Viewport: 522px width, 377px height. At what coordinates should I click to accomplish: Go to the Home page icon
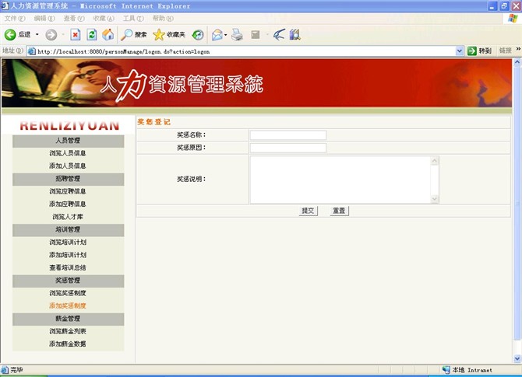click(108, 34)
